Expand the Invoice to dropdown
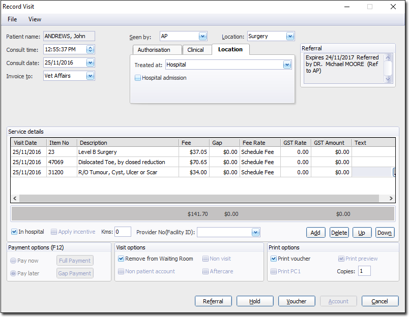This screenshot has width=409, height=317. point(90,76)
